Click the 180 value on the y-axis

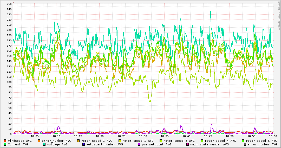(9, 40)
